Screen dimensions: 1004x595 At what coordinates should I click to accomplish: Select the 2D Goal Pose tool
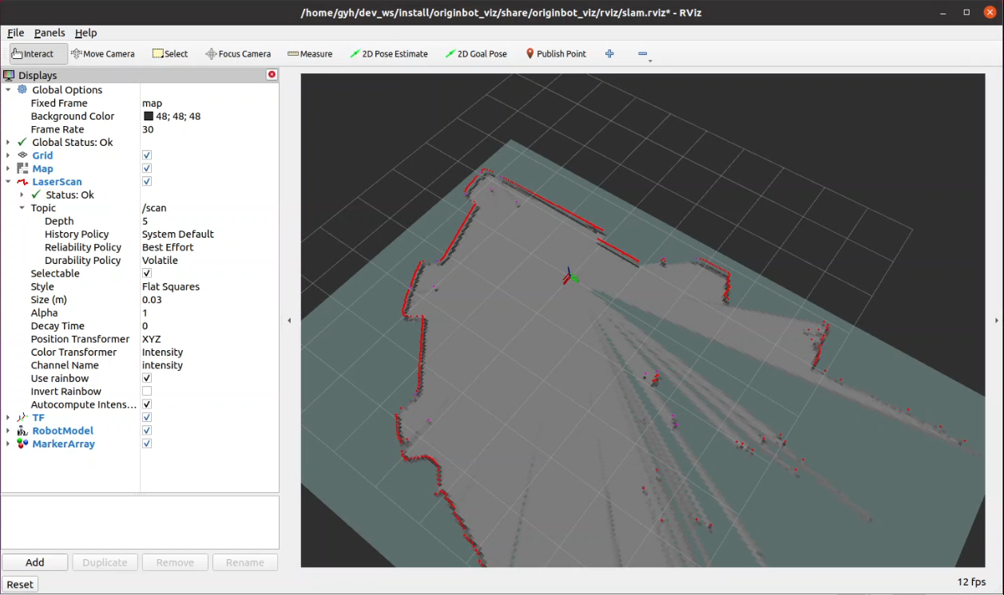point(476,54)
